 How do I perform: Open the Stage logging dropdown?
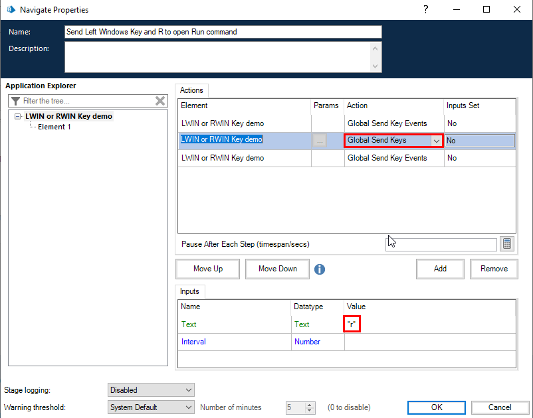point(151,390)
